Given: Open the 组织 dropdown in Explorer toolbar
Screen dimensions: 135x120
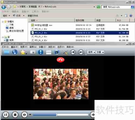Looking at the screenshot, I should [6, 16].
